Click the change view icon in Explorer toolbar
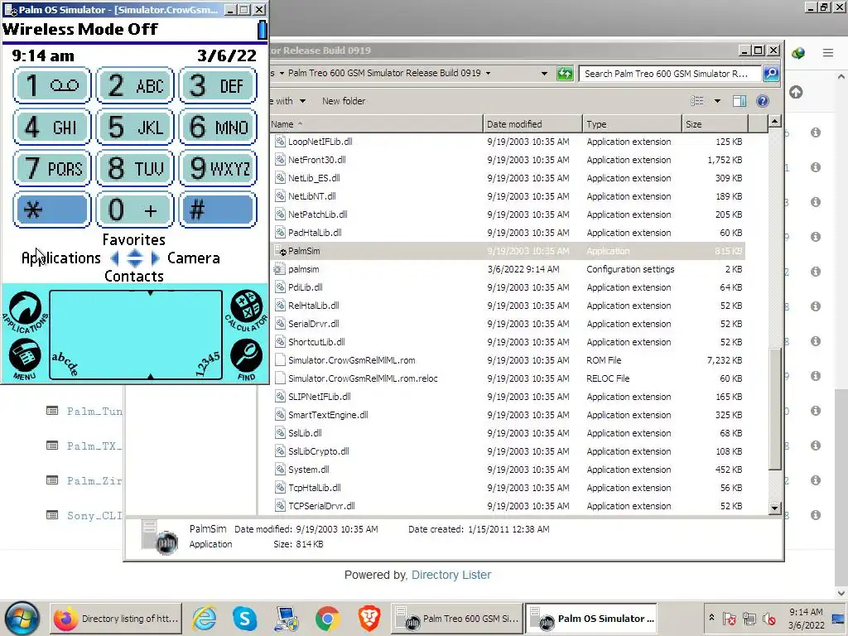 point(697,101)
